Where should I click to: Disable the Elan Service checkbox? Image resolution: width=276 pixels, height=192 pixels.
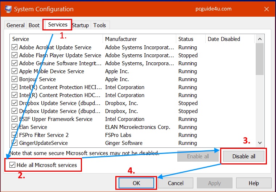point(15,127)
